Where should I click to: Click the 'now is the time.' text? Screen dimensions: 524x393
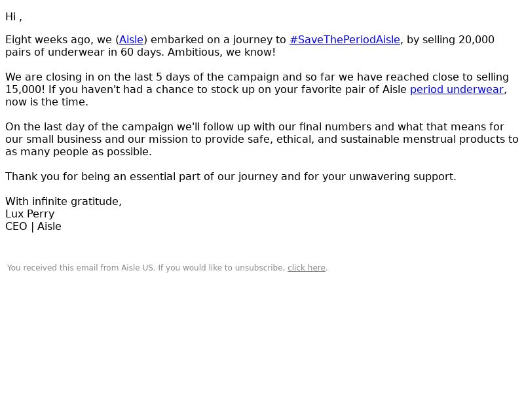tap(47, 102)
